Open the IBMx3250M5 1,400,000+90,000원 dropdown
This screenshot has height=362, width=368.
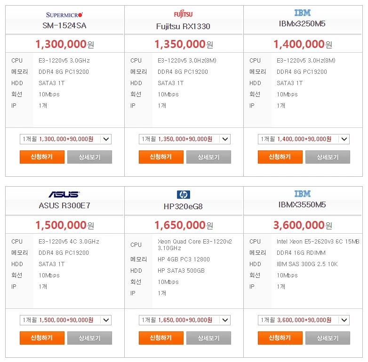pos(304,139)
